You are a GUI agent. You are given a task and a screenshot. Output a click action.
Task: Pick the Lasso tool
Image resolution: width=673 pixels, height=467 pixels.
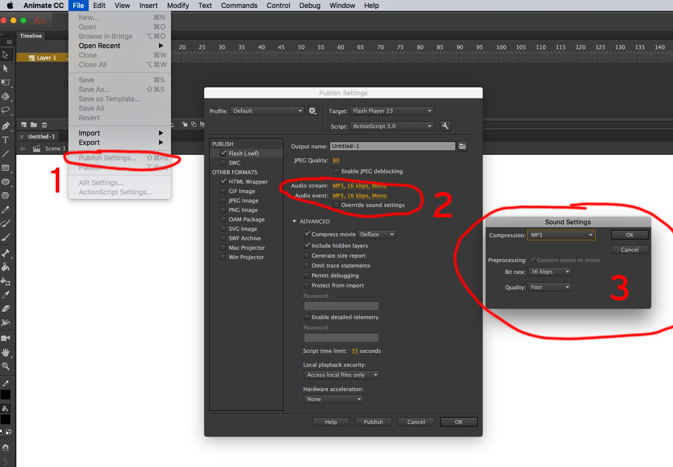pos(5,110)
